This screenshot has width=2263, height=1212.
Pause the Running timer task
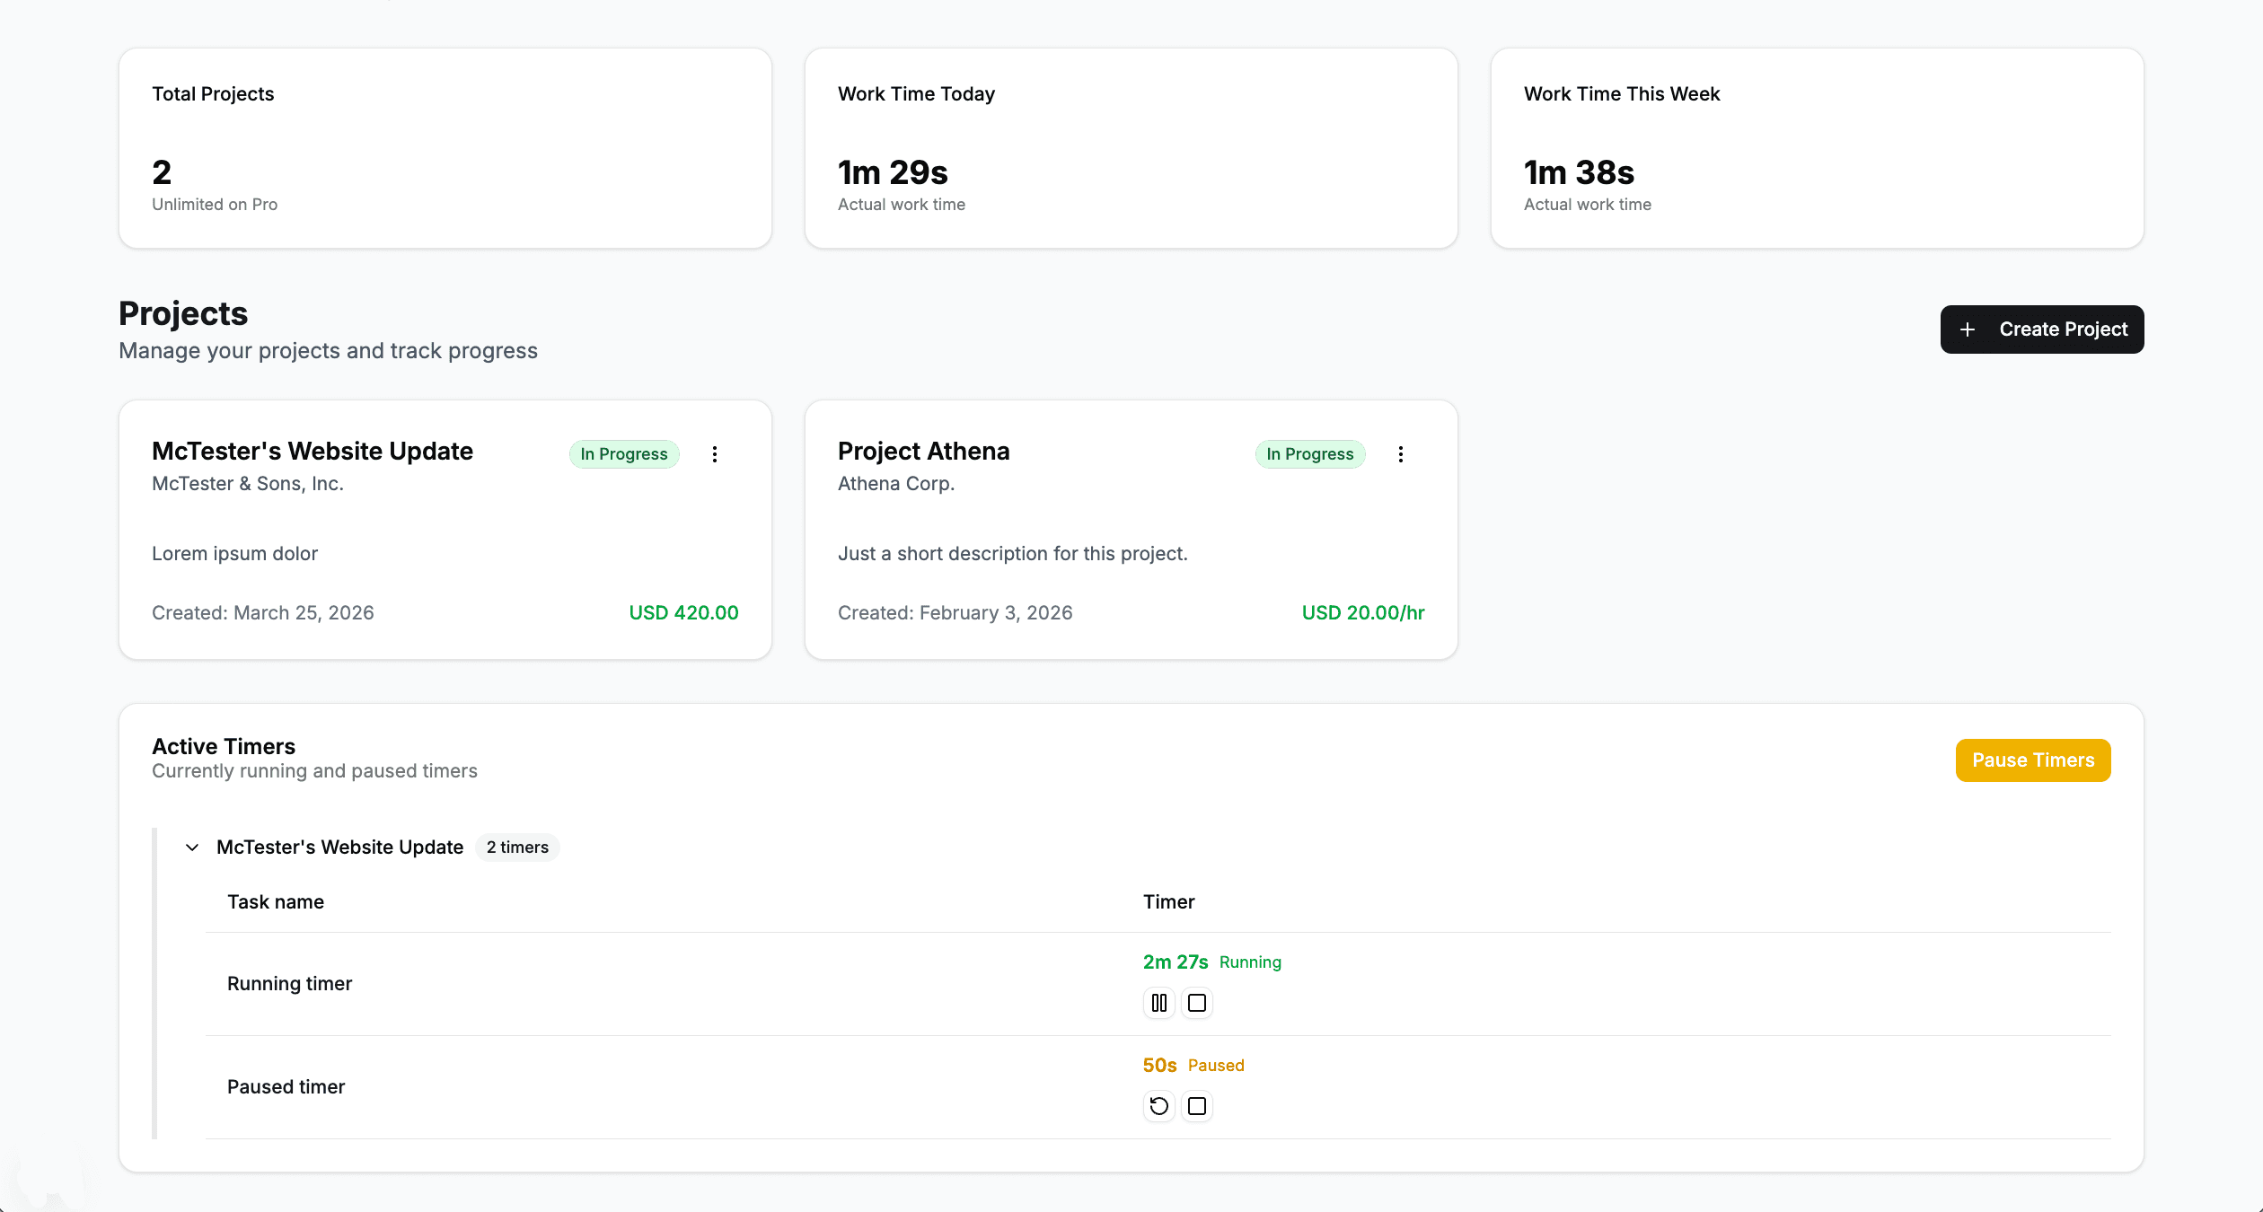[1159, 1003]
